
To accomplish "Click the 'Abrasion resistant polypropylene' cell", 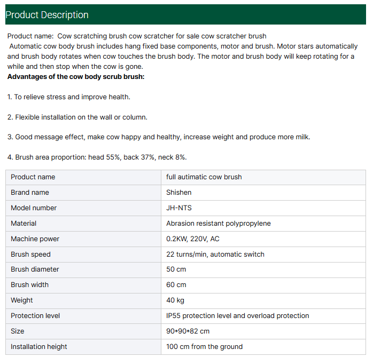I will [219, 224].
